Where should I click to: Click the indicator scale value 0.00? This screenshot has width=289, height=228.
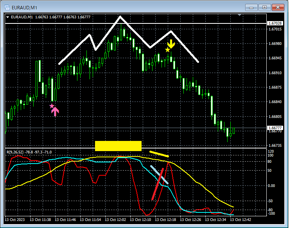click(x=271, y=186)
